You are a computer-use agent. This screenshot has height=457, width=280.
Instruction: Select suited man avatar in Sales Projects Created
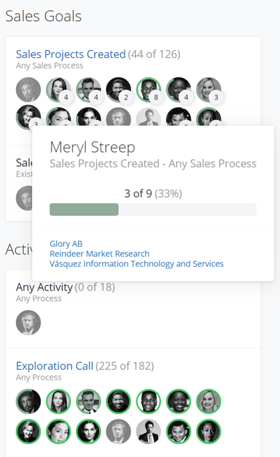(148, 117)
